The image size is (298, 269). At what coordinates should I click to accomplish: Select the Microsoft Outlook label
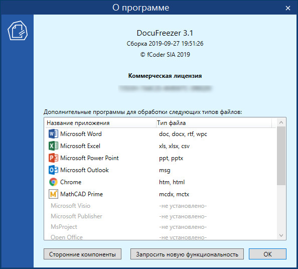pos(84,170)
